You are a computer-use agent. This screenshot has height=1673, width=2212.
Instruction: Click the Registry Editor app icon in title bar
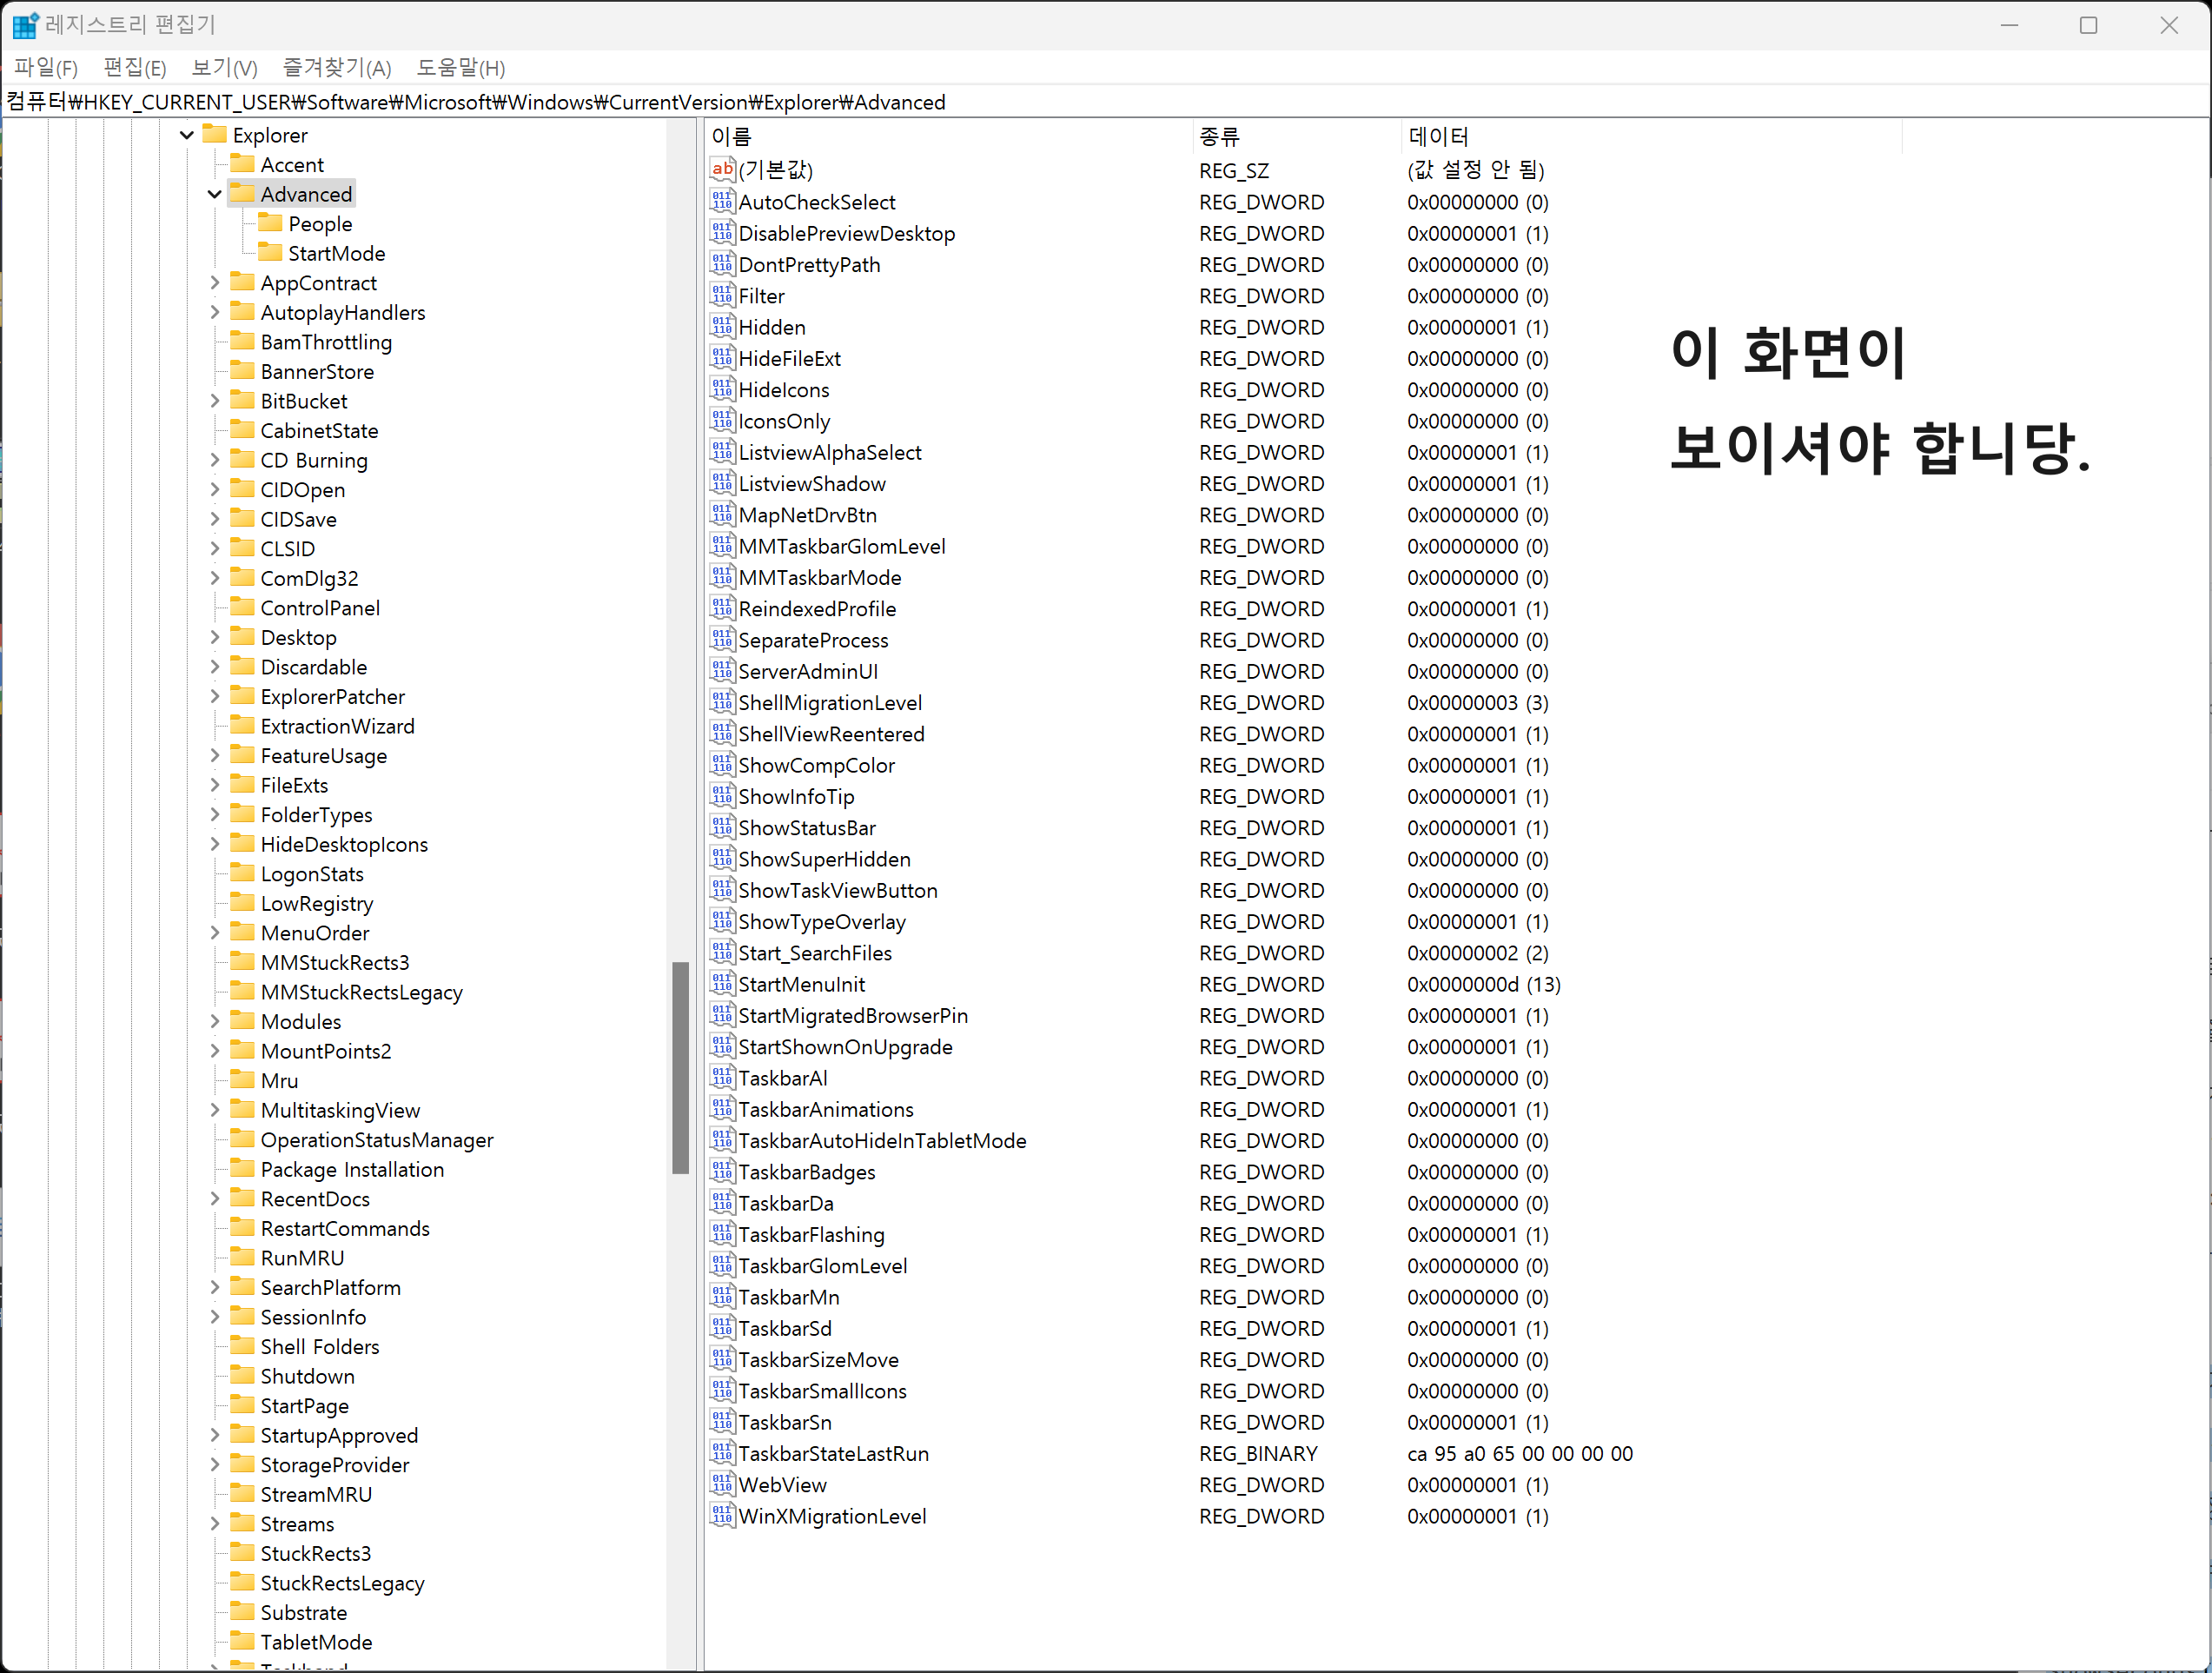point(24,24)
